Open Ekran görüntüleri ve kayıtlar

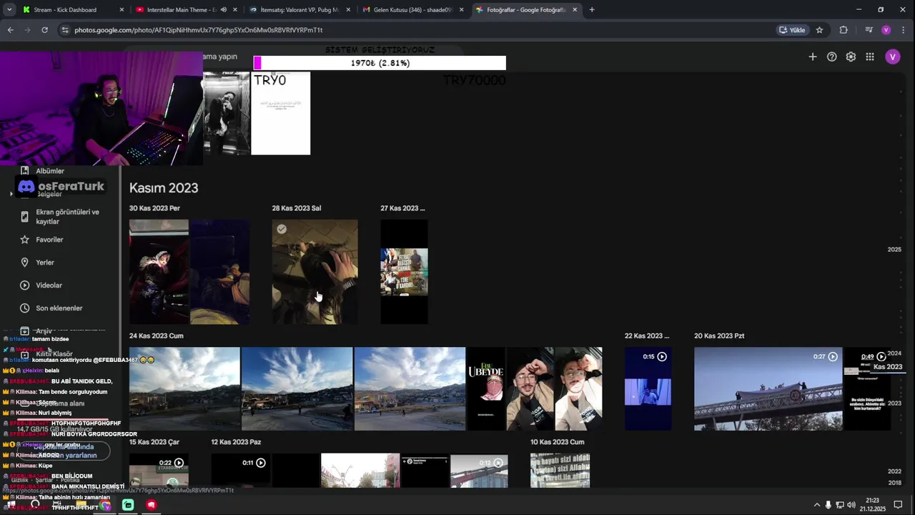[68, 217]
